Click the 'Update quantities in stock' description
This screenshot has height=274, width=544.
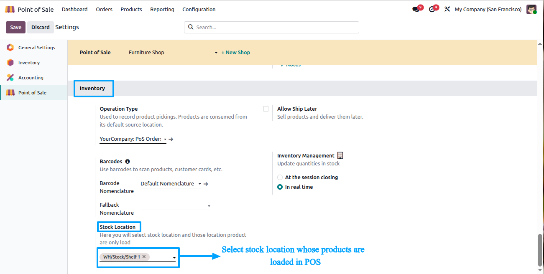click(x=309, y=164)
